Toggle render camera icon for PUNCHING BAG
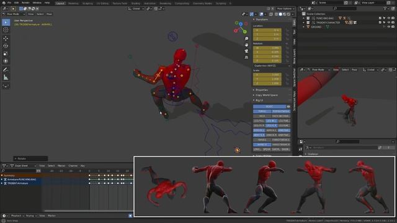This screenshot has width=397, height=223. pos(393,18)
